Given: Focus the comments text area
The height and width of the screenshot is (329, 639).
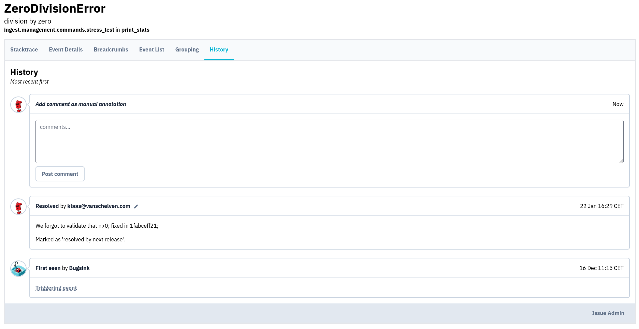Looking at the screenshot, I should point(329,141).
